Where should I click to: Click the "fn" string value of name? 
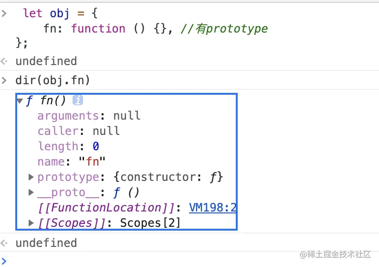pos(95,162)
